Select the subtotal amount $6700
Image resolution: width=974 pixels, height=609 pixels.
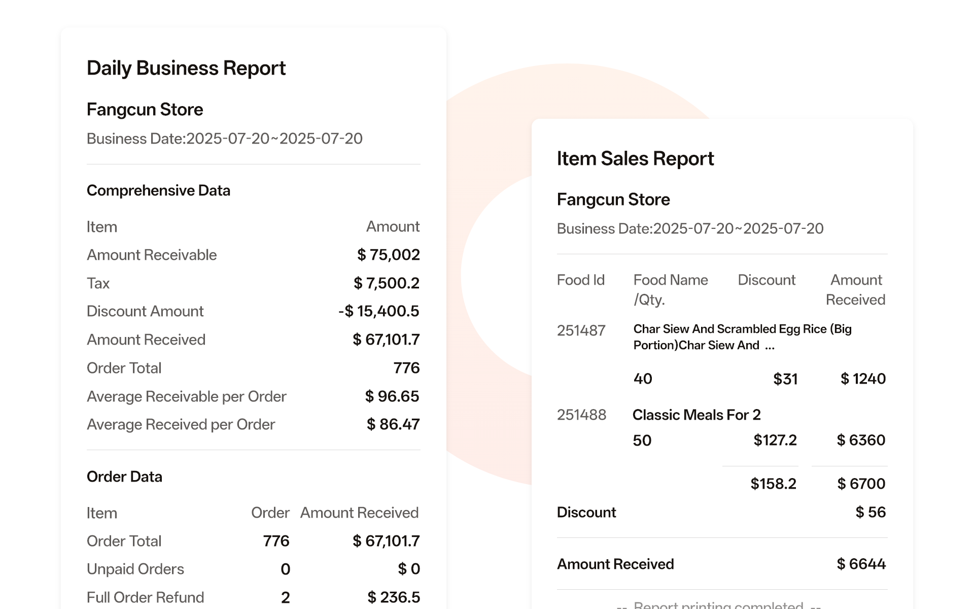click(x=861, y=484)
